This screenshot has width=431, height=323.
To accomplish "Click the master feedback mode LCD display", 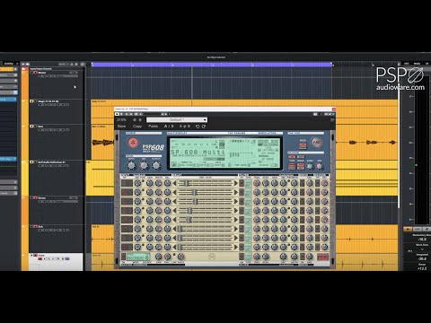I will 138,257.
